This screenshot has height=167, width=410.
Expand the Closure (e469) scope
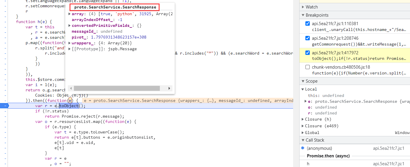point(303,126)
